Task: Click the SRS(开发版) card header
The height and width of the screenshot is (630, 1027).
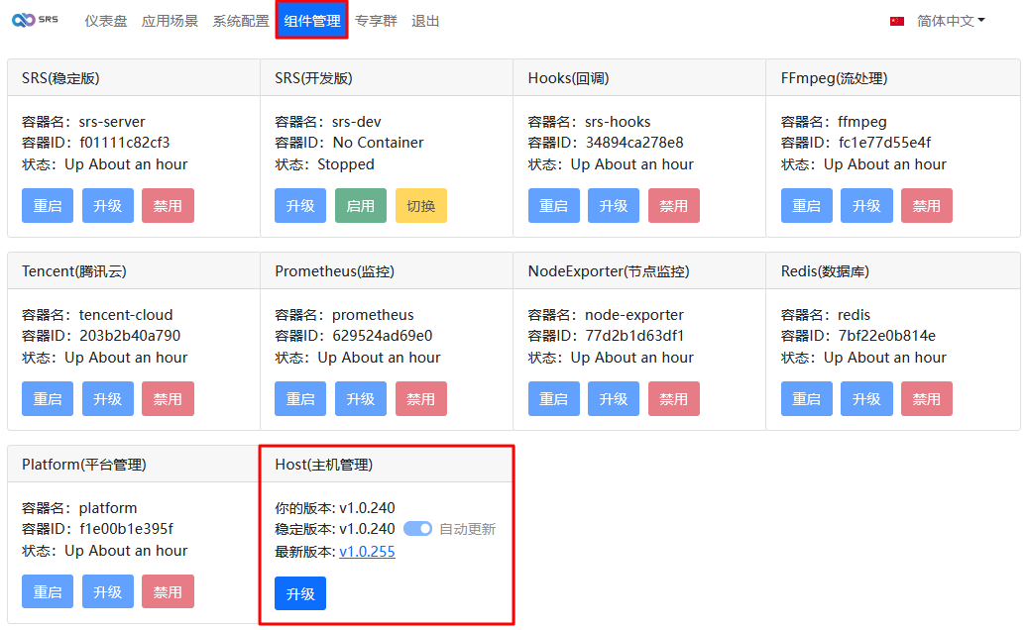Action: coord(387,78)
